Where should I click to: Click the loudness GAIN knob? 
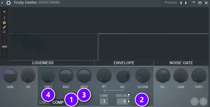(10, 76)
